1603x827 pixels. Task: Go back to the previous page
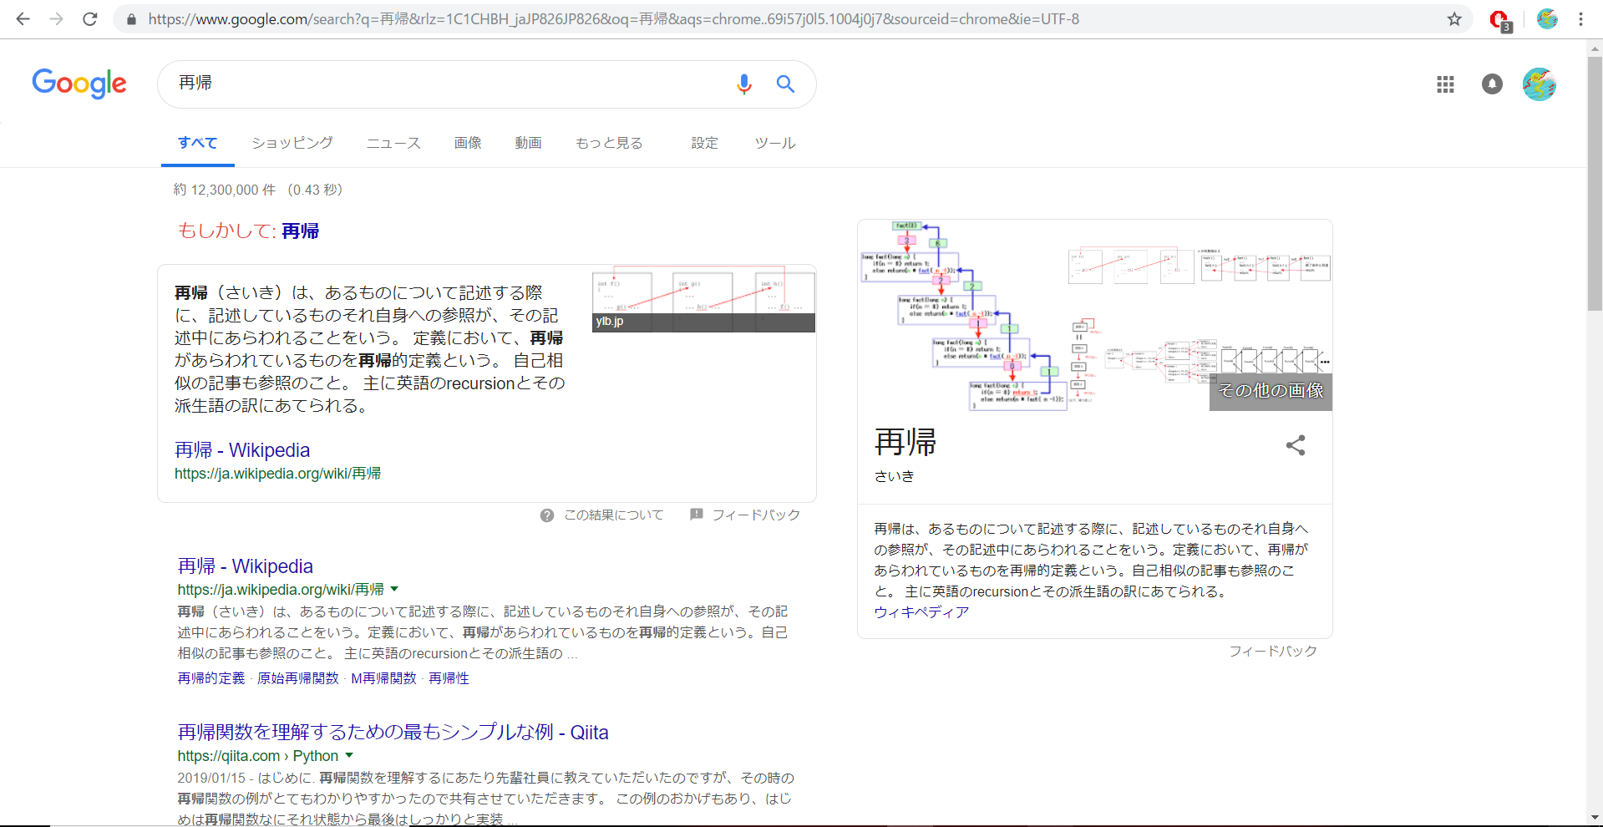(x=23, y=18)
